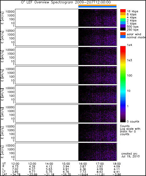Click the orange 8 kbps legend swatch

[123, 14]
